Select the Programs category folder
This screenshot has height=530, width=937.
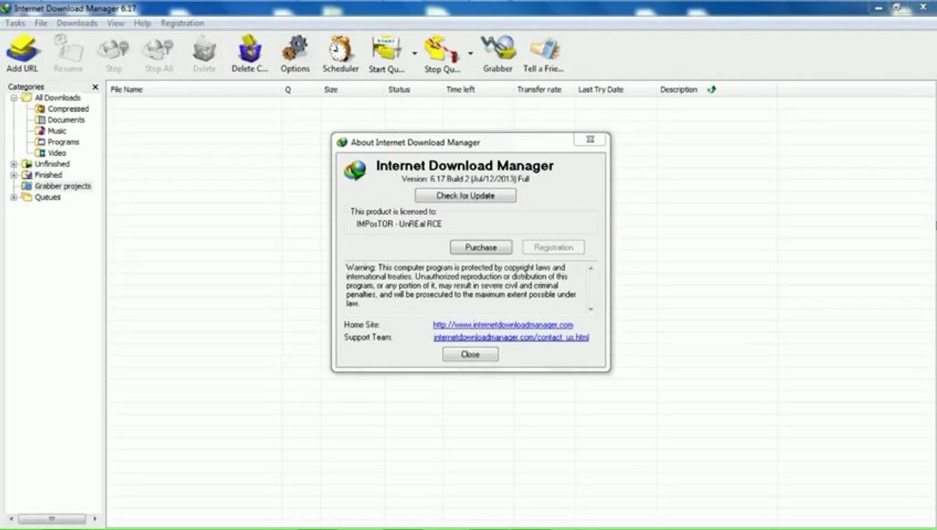click(58, 142)
